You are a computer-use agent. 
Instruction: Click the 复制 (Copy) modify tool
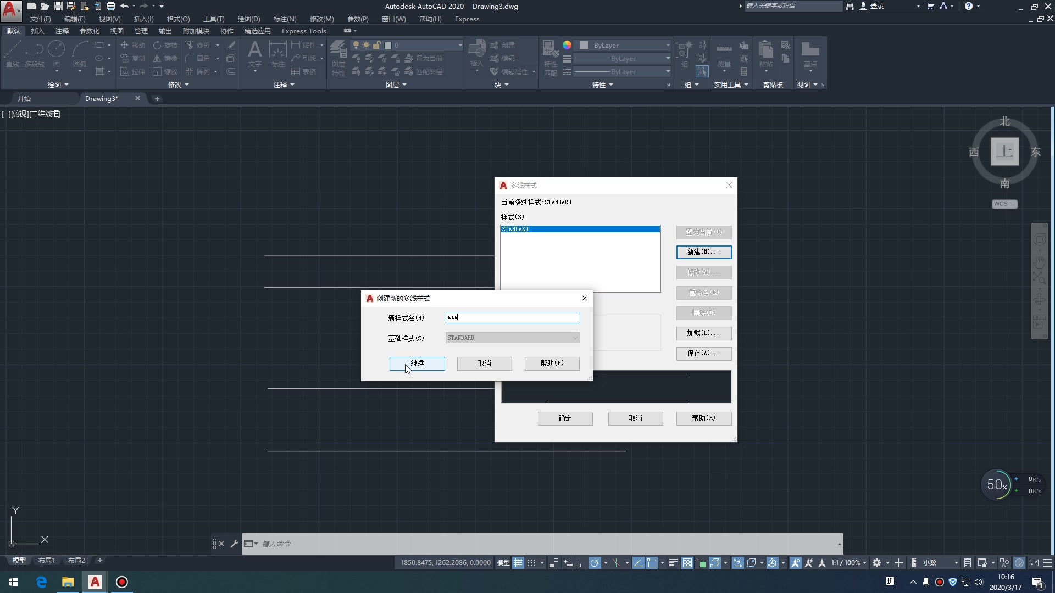132,58
